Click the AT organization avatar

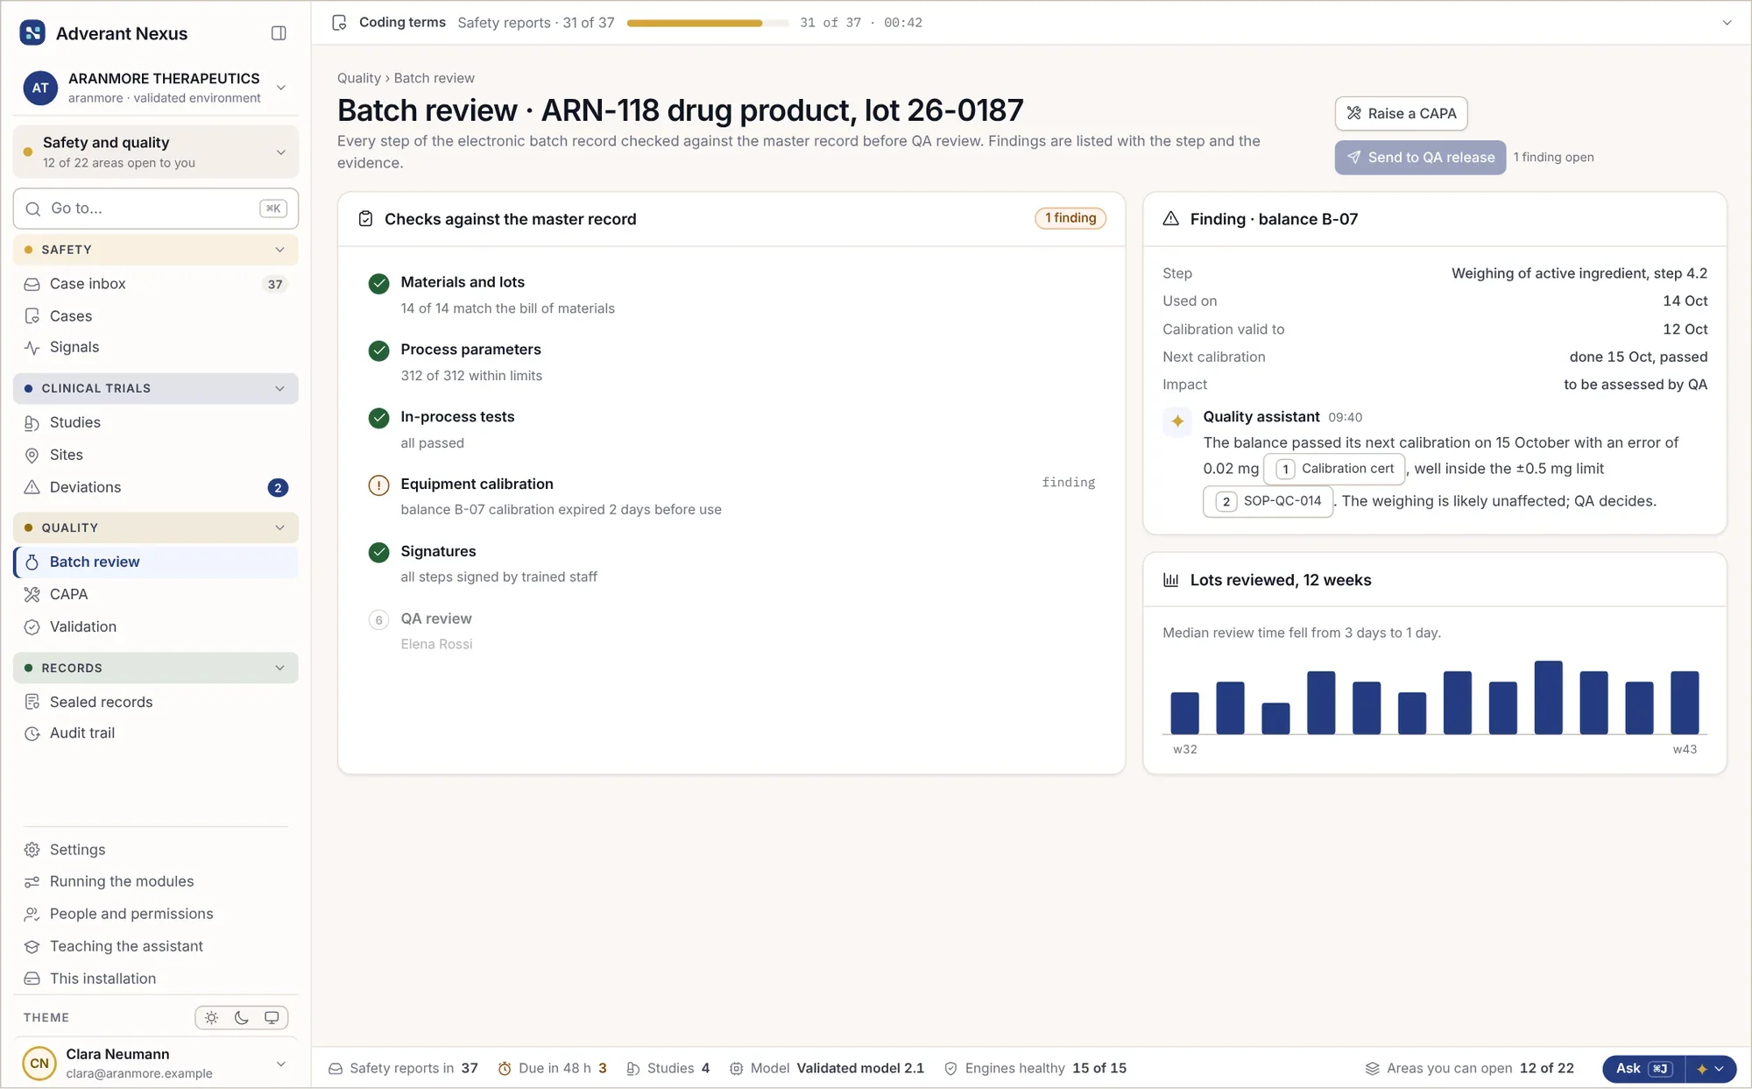point(40,88)
